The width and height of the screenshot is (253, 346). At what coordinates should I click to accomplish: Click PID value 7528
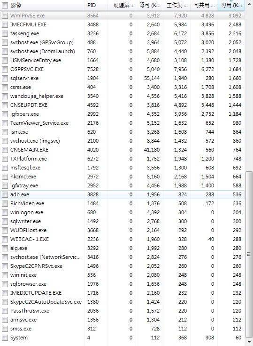tap(93, 69)
